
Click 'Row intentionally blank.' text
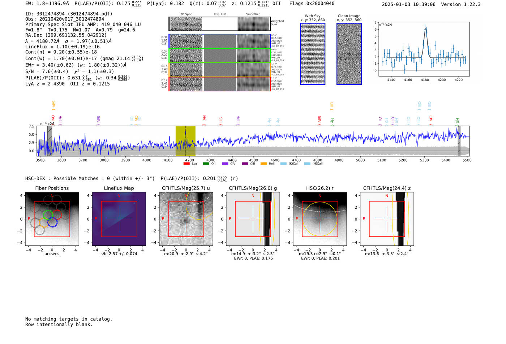click(59, 325)
